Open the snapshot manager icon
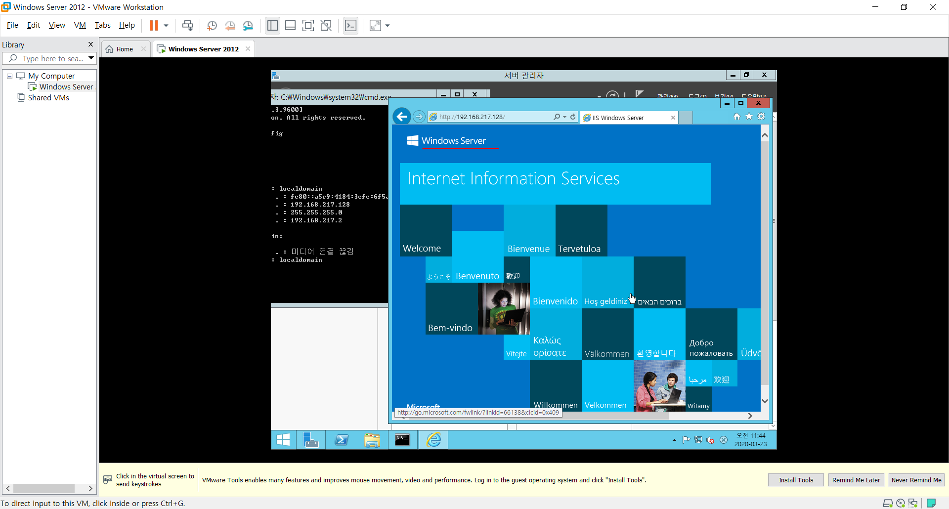This screenshot has height=509, width=949. click(x=248, y=26)
